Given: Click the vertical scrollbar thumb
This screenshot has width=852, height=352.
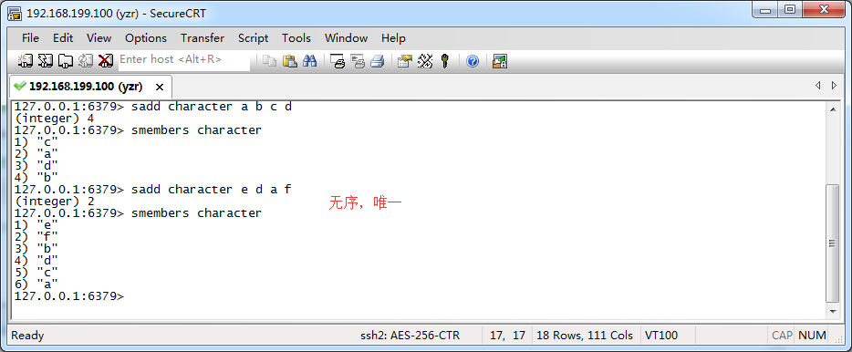Looking at the screenshot, I should [833, 243].
